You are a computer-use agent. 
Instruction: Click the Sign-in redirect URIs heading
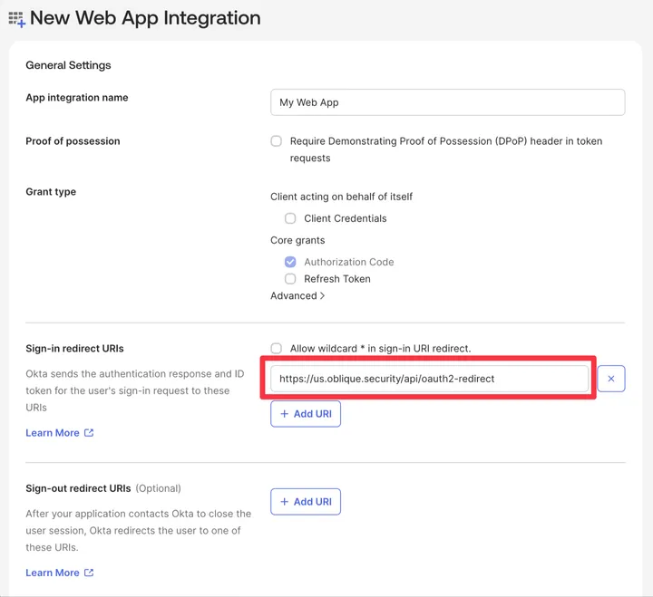point(74,348)
